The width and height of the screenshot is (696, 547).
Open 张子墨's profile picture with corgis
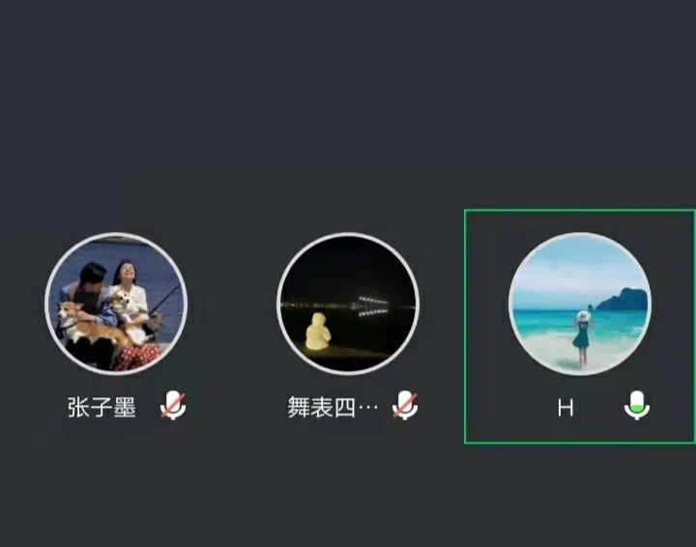coord(116,303)
